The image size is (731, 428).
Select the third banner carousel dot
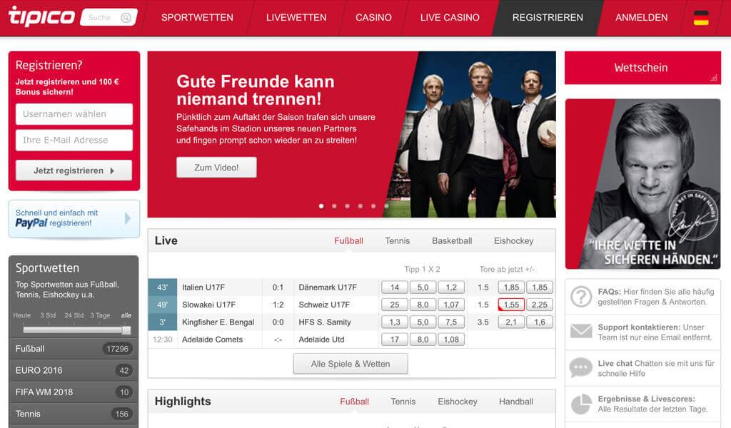(x=348, y=206)
